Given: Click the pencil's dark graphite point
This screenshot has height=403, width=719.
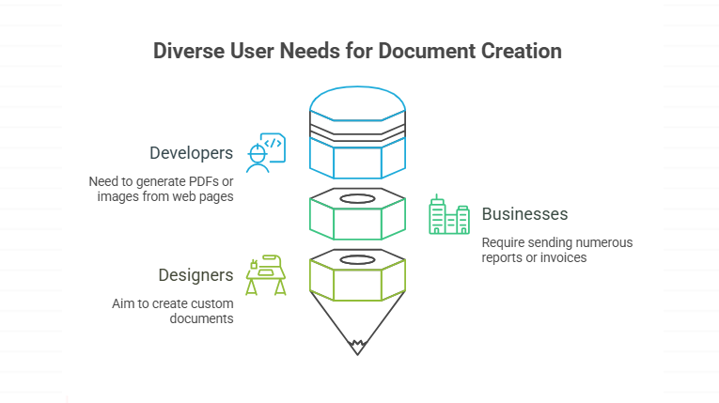Looking at the screenshot, I should [x=357, y=348].
